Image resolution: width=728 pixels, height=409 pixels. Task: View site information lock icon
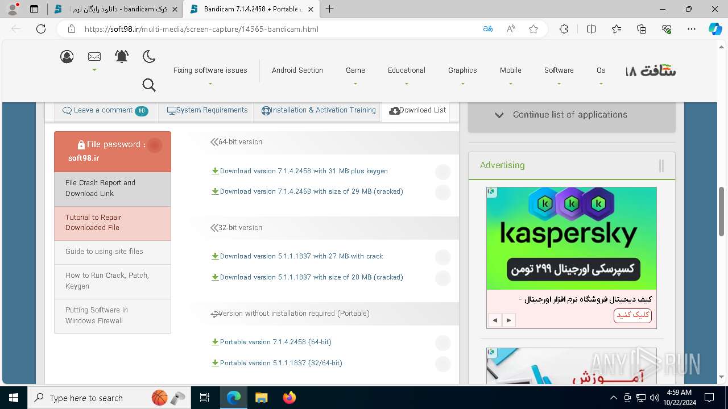pos(72,29)
